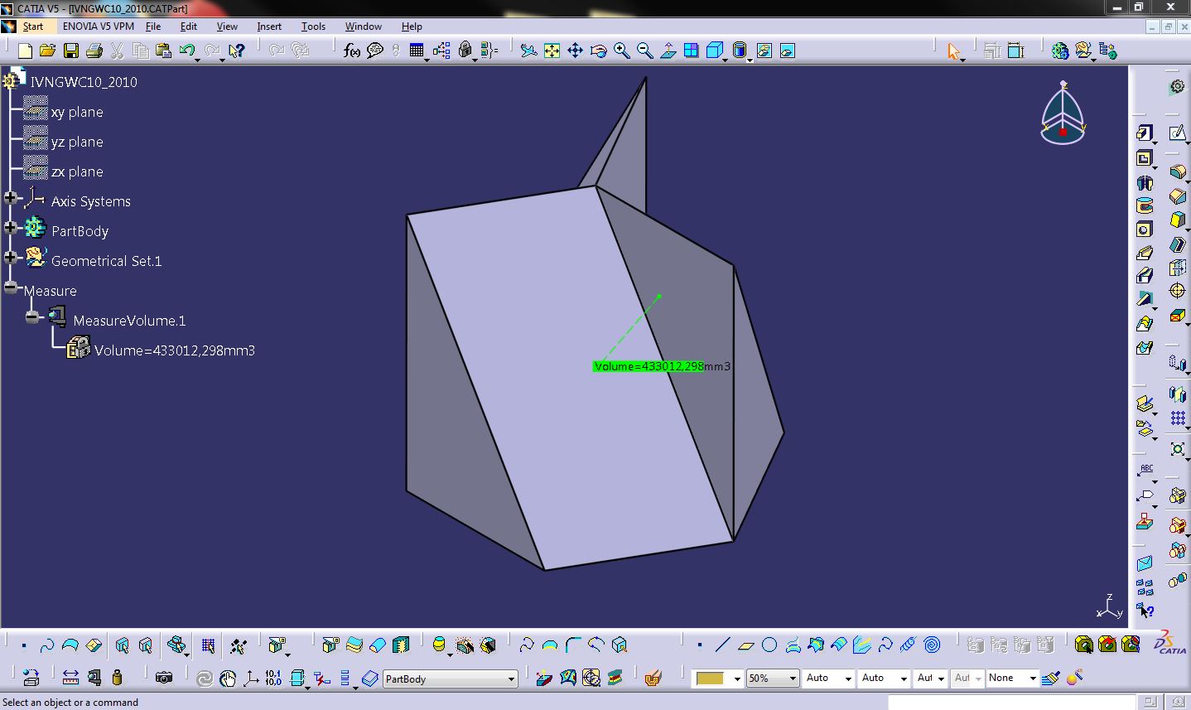Create an Axis System with the axis icon
Screen dimensions: 1191x710
(250, 678)
